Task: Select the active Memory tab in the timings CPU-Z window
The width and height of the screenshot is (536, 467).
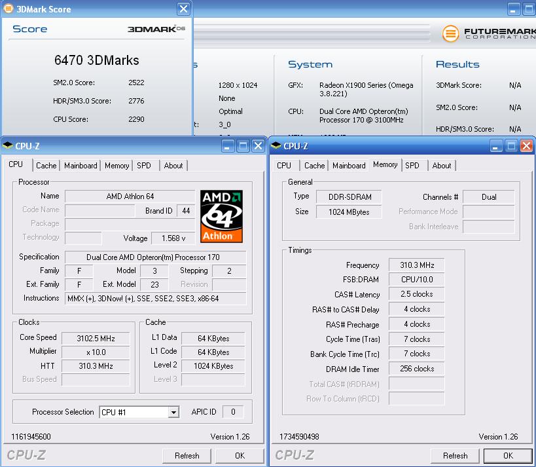Action: 385,164
